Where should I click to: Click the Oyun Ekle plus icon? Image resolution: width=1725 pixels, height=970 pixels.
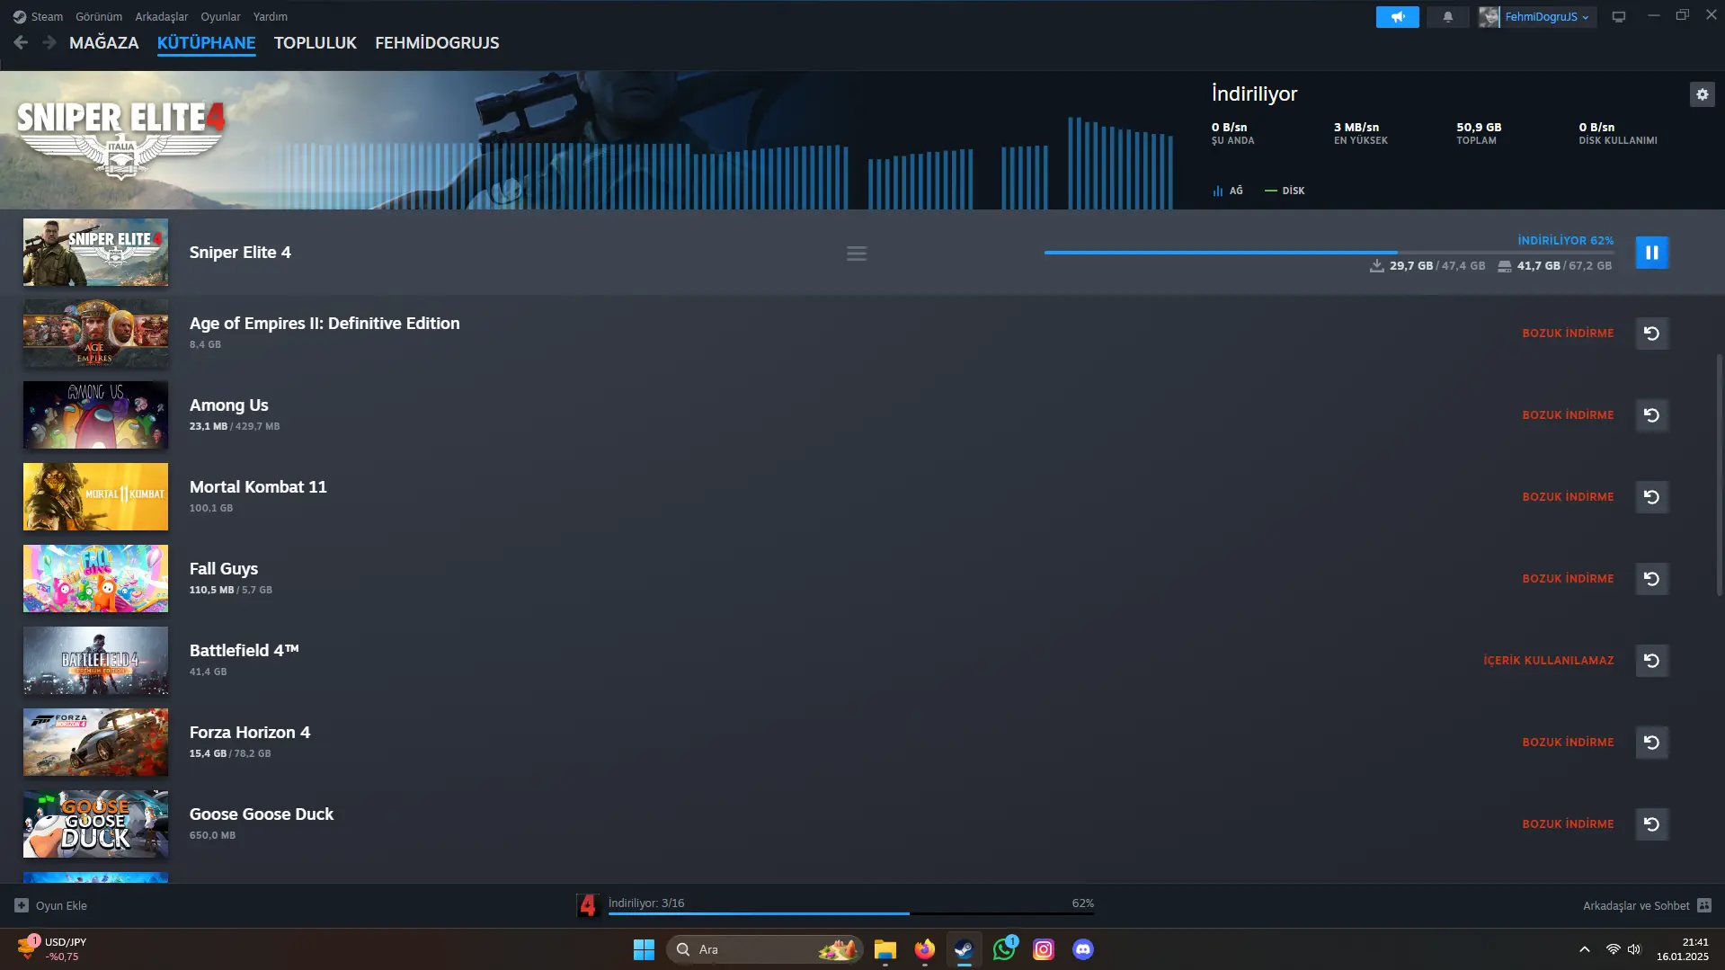point(22,905)
